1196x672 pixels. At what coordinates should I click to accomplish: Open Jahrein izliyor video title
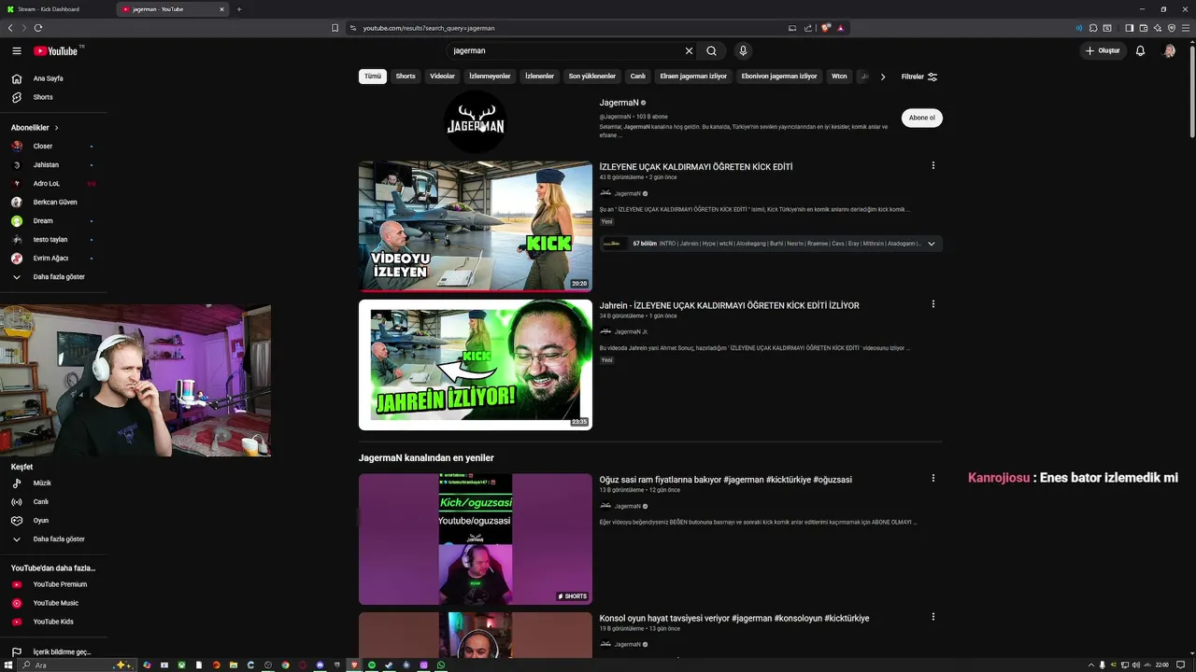click(729, 305)
